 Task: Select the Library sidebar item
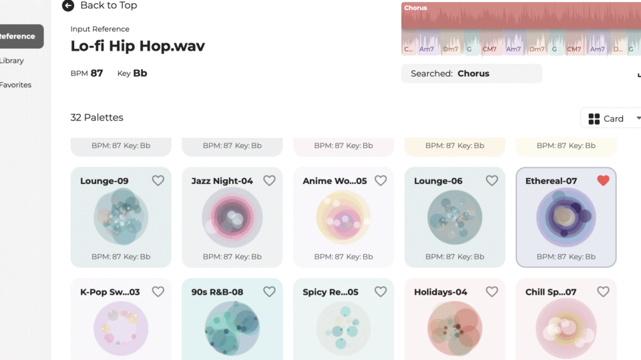(11, 61)
